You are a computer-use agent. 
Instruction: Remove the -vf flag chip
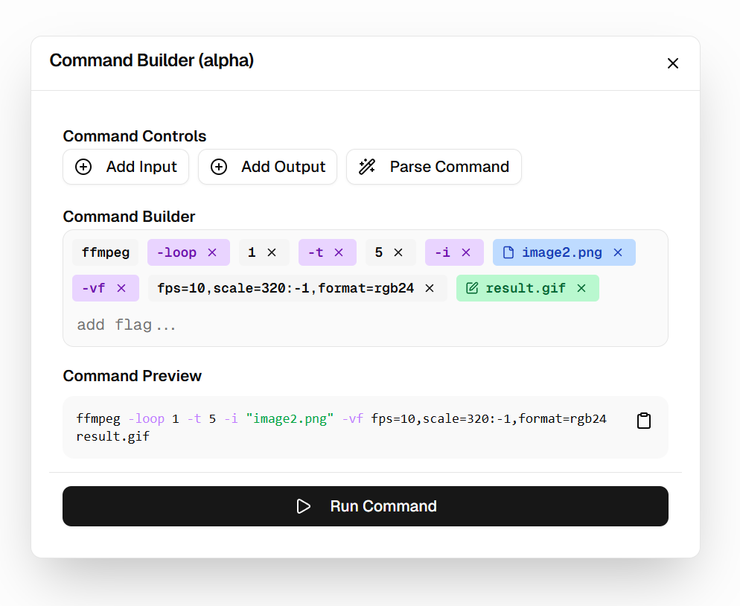[121, 289]
